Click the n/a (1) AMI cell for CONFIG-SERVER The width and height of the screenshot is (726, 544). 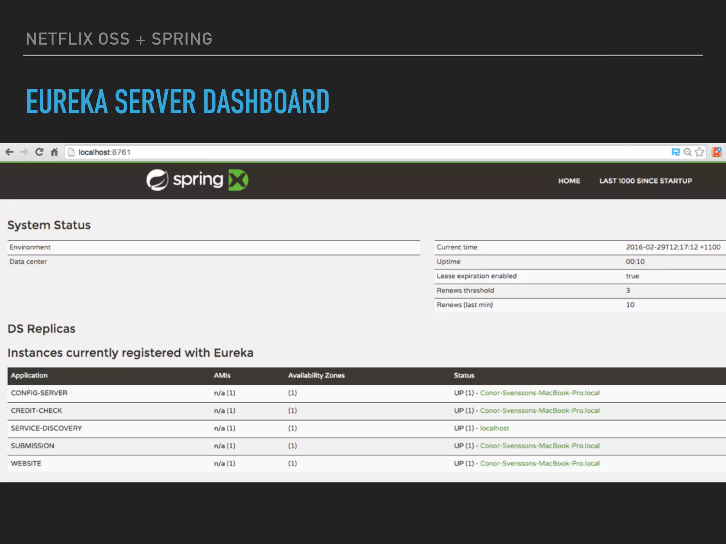pyautogui.click(x=224, y=393)
